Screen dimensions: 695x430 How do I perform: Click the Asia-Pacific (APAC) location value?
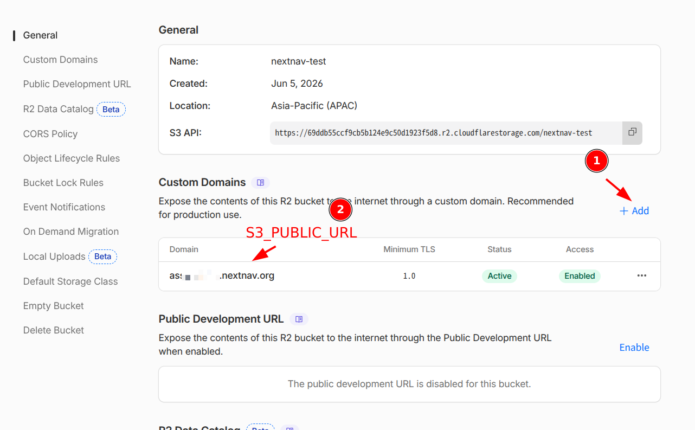point(314,106)
